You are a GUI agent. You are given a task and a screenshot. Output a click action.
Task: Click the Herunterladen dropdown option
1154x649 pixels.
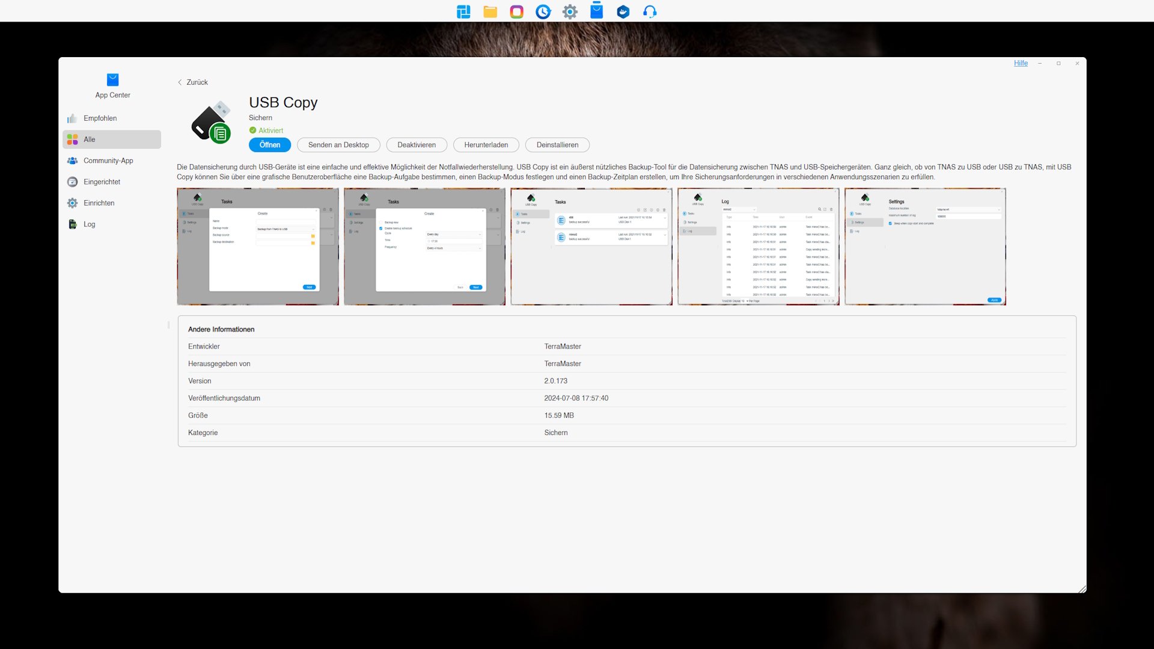coord(485,144)
